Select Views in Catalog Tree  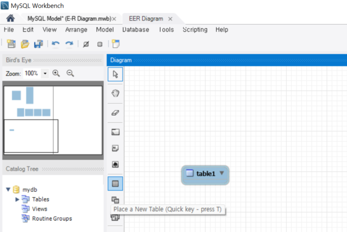[40, 209]
